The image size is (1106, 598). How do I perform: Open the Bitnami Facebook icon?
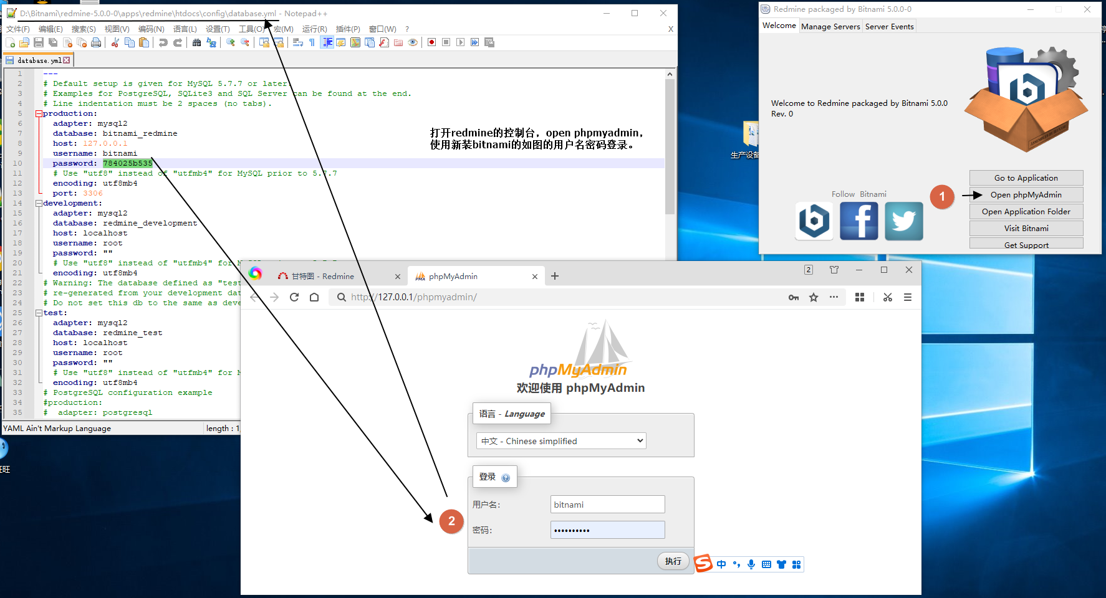pyautogui.click(x=859, y=221)
